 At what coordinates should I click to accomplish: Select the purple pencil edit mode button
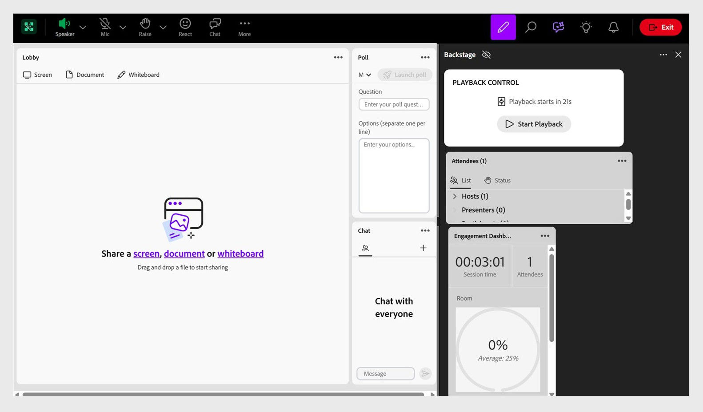pos(503,27)
